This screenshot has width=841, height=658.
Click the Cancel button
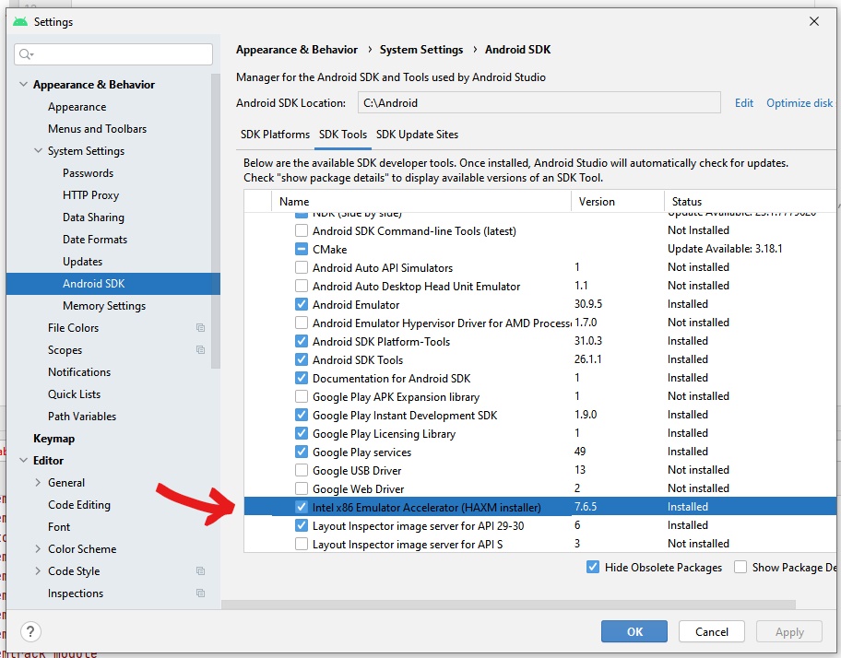pyautogui.click(x=712, y=631)
